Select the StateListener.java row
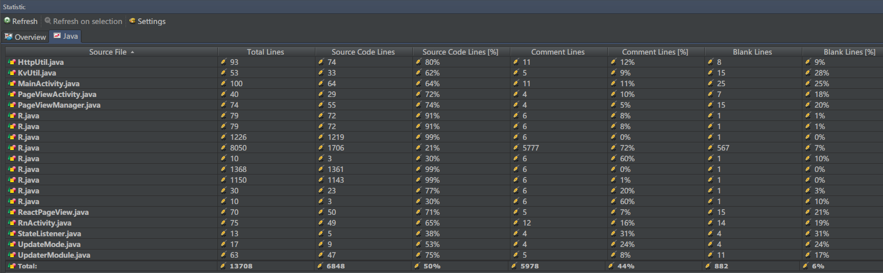 coord(50,234)
